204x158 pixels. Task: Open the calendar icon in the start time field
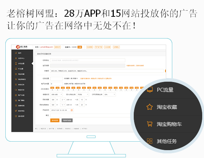[x=72, y=110]
